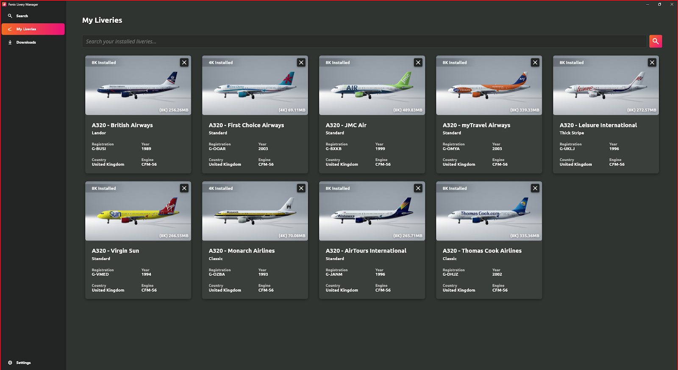
Task: Click the A320 - Thomas Cook Airlines title
Action: click(482, 251)
